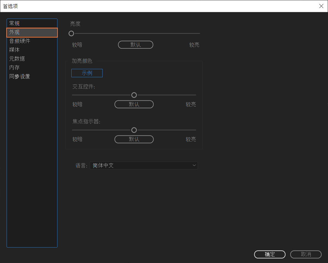Viewport: 328px width, 263px height.
Task: Select the 常规 preferences category
Action: pos(14,23)
